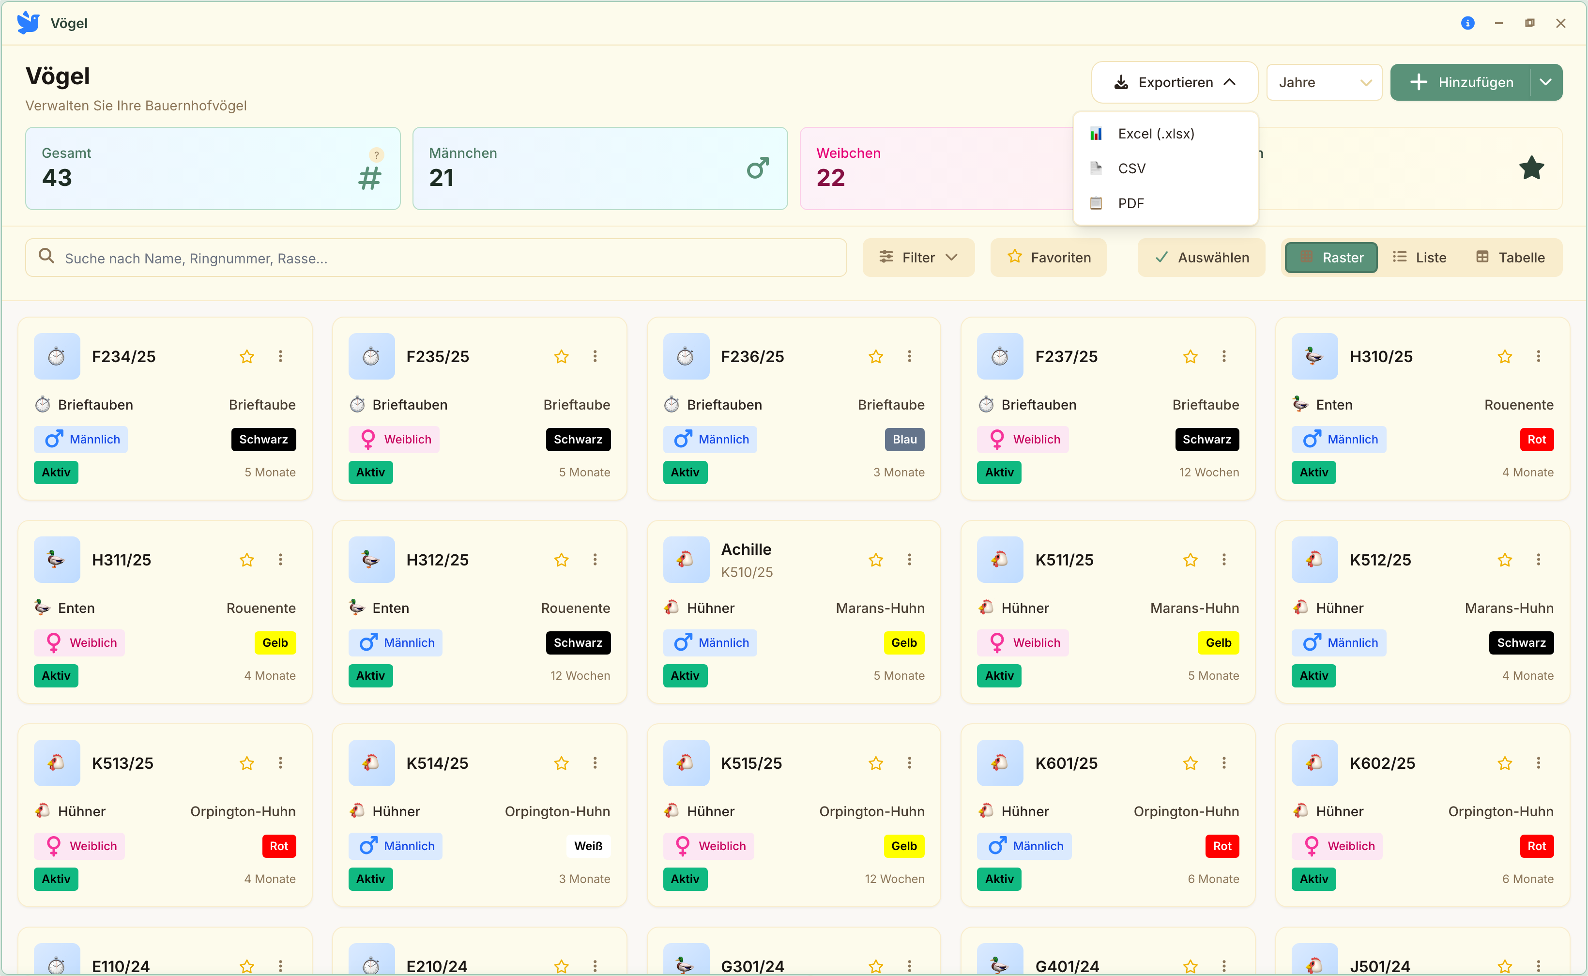Choose PDF export option
Screen dimensions: 1588x976
click(1165, 203)
